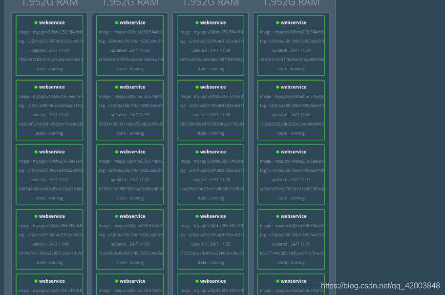Click updated 24/7 11:41 in container ad32b95e7a9b
The image size is (445, 295).
pyautogui.click(x=50, y=115)
